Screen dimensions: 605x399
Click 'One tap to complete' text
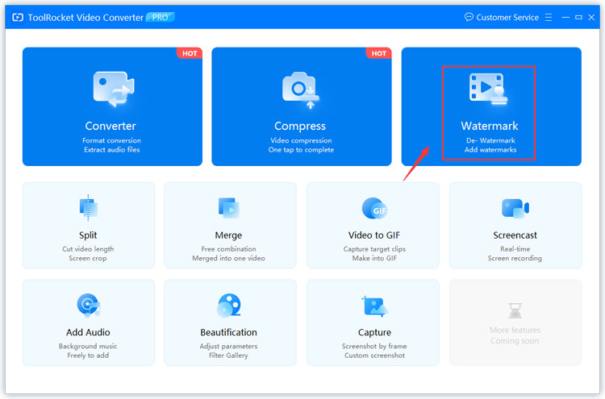[301, 150]
